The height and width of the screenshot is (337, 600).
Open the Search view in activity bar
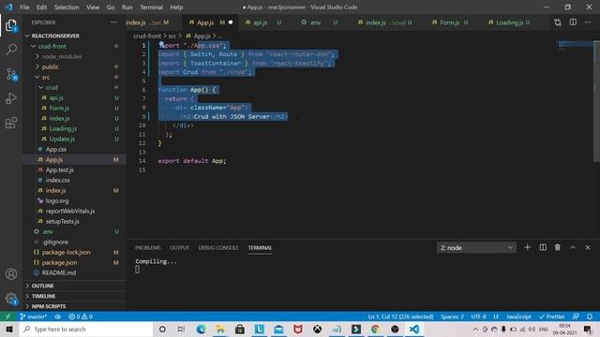point(11,50)
